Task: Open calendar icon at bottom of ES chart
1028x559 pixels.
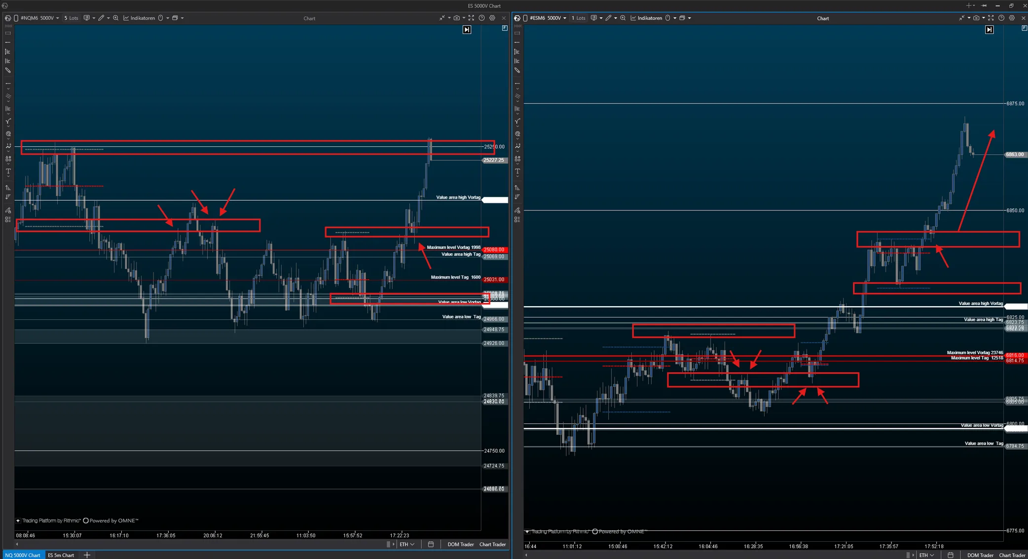Action: click(950, 555)
